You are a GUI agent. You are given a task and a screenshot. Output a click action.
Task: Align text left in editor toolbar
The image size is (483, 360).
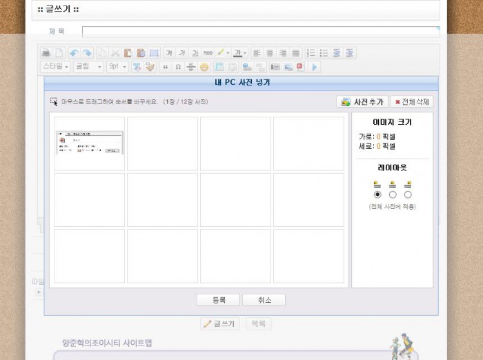click(257, 52)
